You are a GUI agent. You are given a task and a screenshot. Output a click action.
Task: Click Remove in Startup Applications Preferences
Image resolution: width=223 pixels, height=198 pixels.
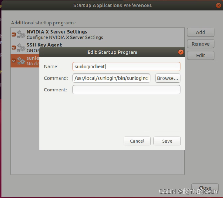click(x=200, y=44)
